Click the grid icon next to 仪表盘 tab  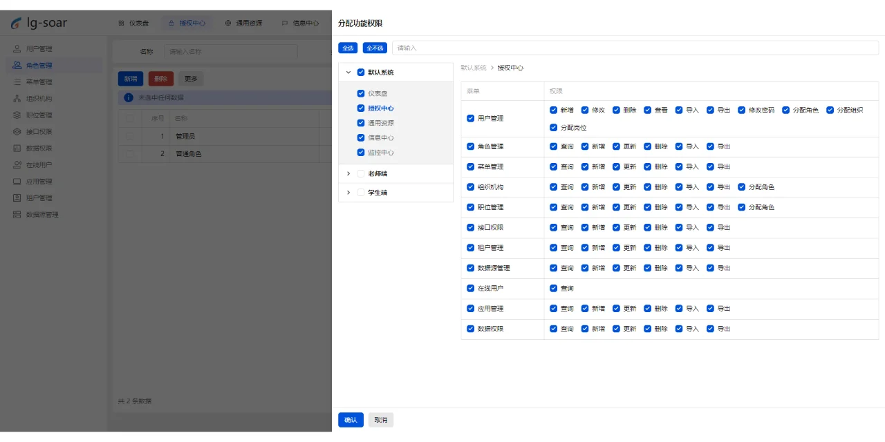[x=122, y=23]
